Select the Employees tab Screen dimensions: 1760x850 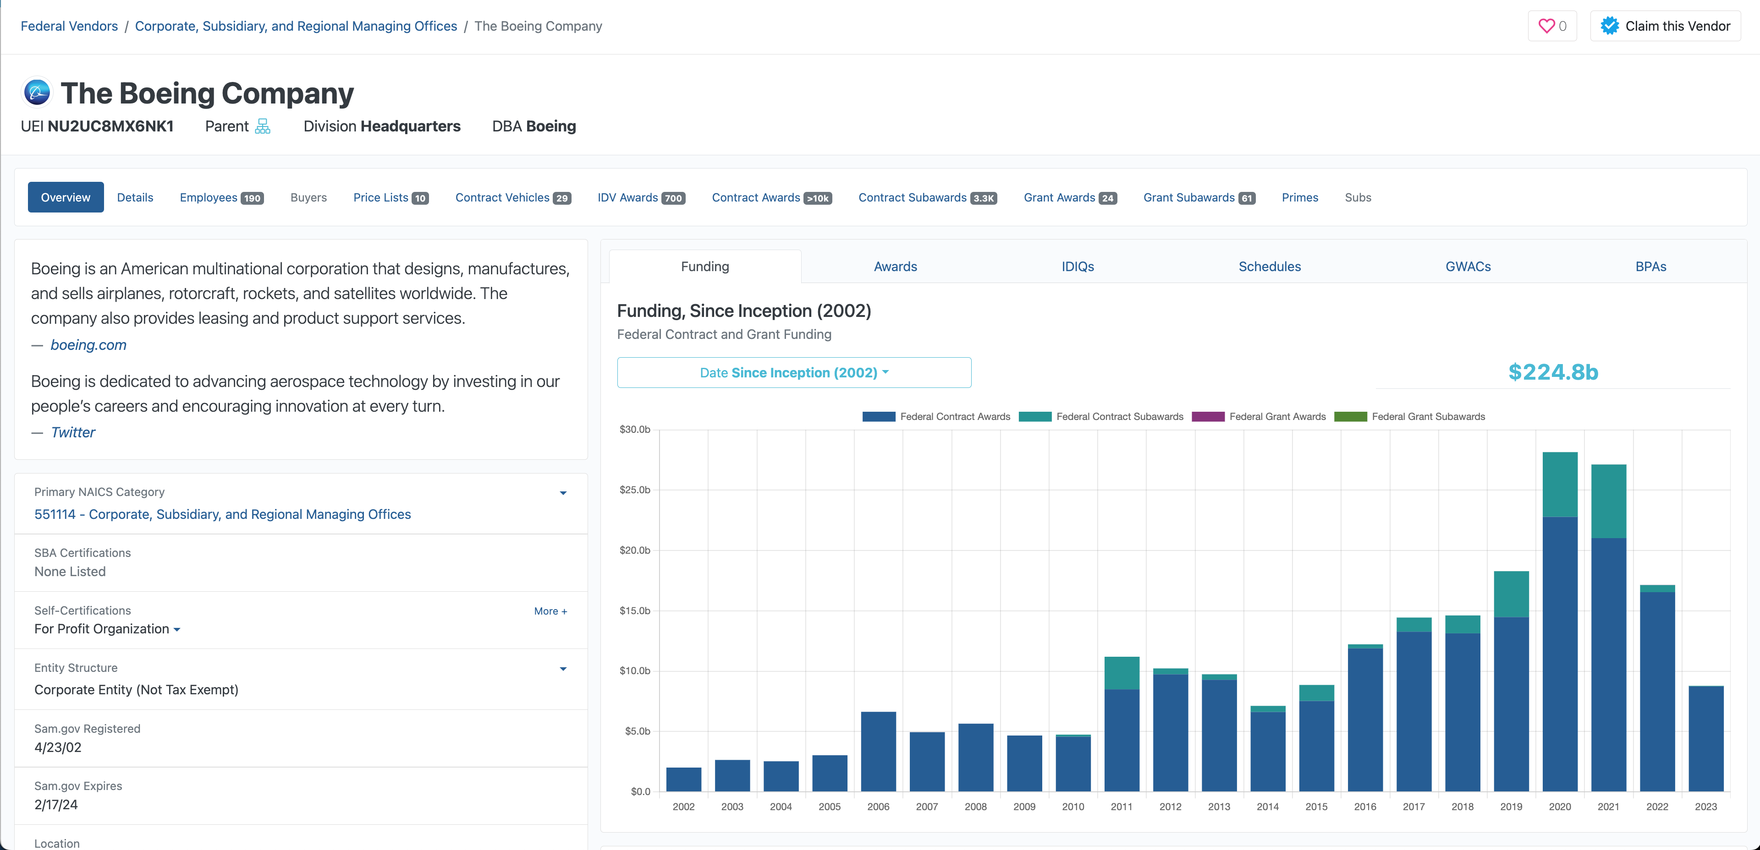[x=221, y=197]
